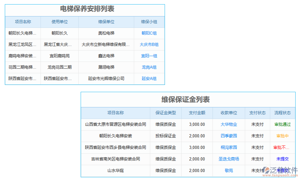Screen dimensions: 301x180
Task: Open the 朝阳C组 maintenance group
Action: (x=149, y=33)
